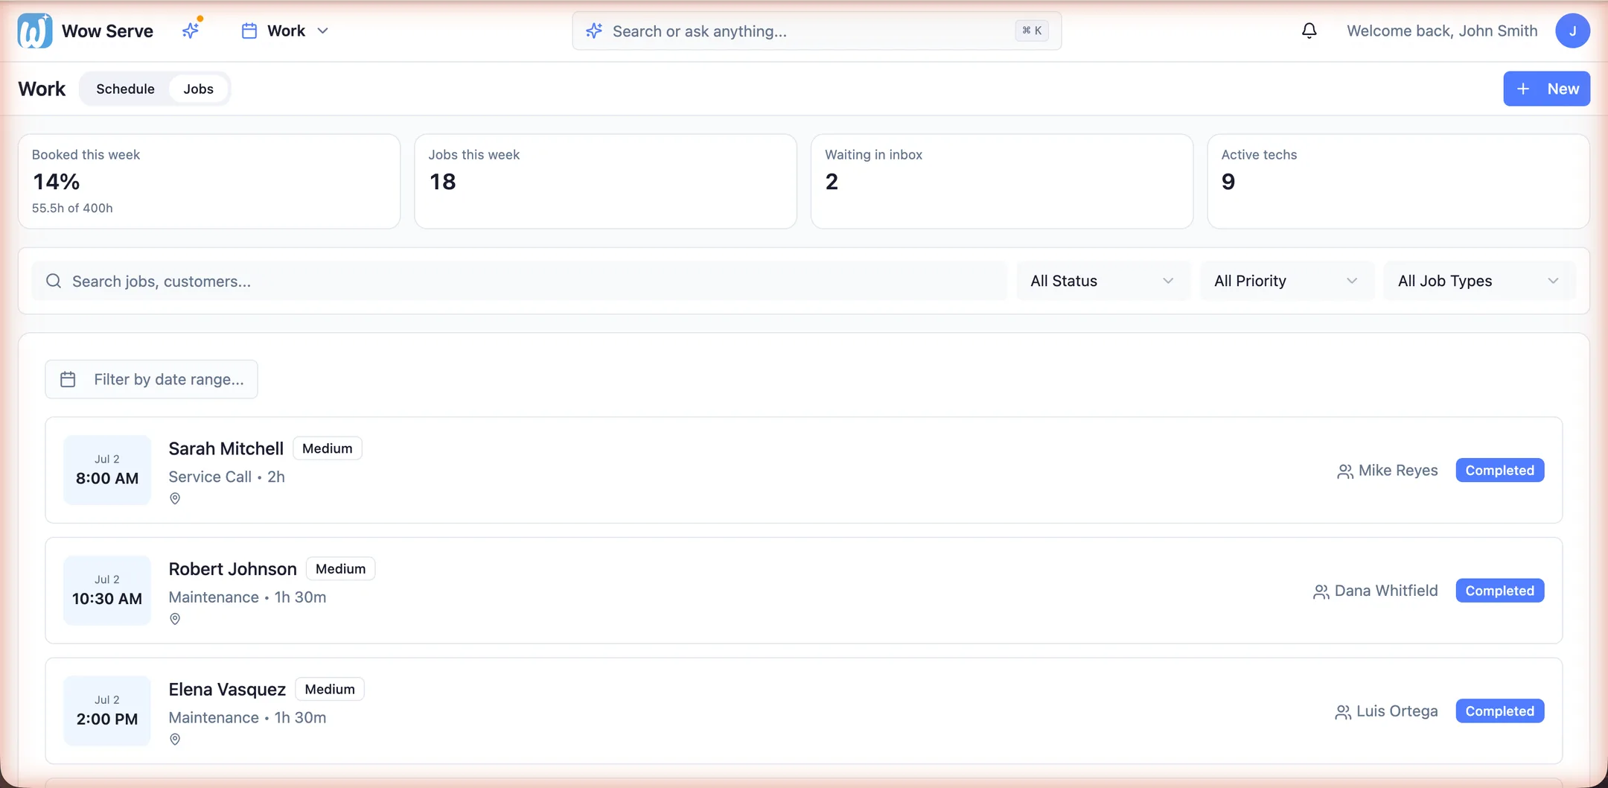Click Completed badge on Elena Vasquez job
Image resolution: width=1608 pixels, height=788 pixels.
(x=1499, y=711)
